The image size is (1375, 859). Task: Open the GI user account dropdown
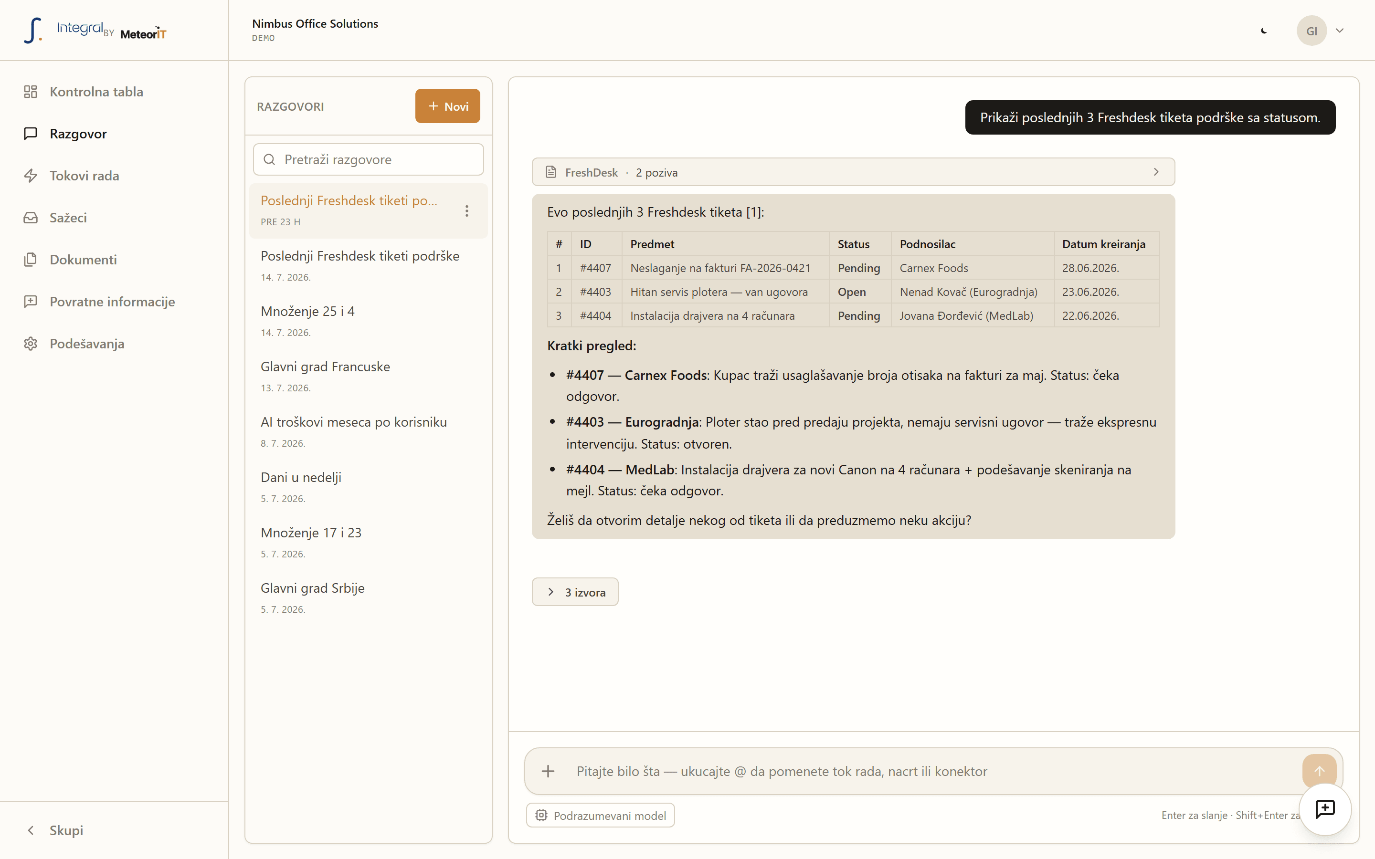click(x=1321, y=31)
